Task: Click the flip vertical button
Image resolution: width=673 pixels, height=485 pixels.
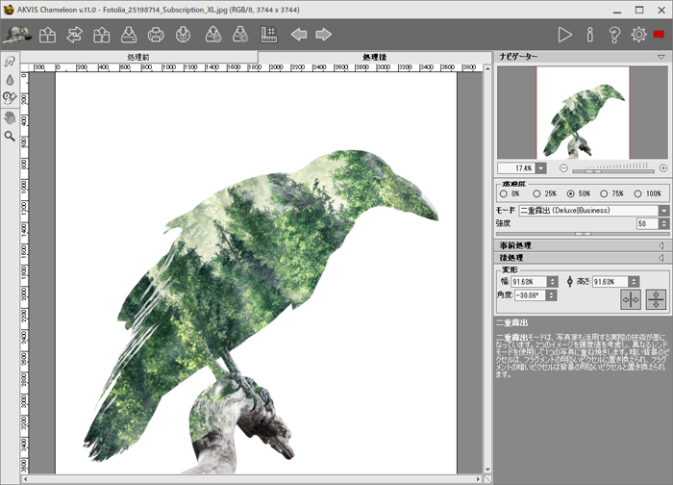Action: tap(656, 299)
